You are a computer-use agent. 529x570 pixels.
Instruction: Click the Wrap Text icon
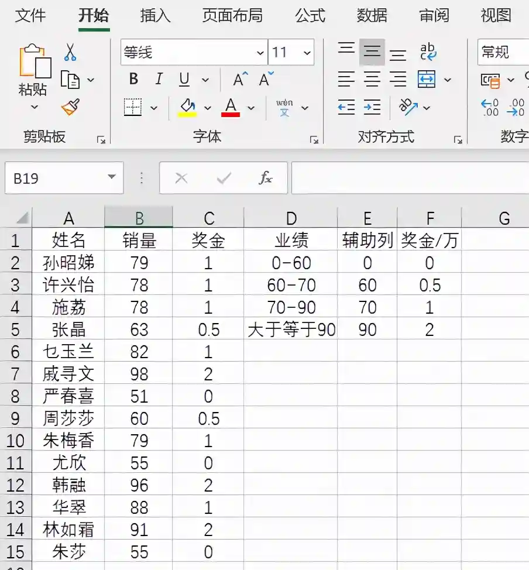tap(428, 52)
